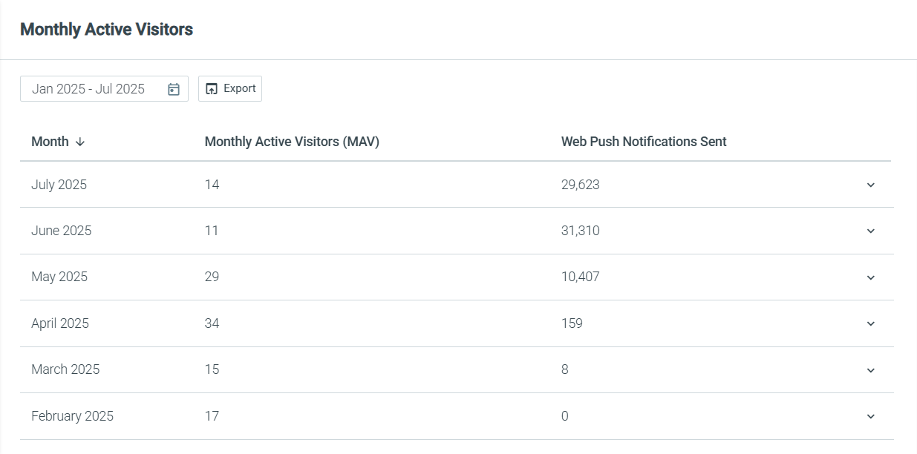917x454 pixels.
Task: Expand the February 2025 row chevron
Action: point(871,416)
